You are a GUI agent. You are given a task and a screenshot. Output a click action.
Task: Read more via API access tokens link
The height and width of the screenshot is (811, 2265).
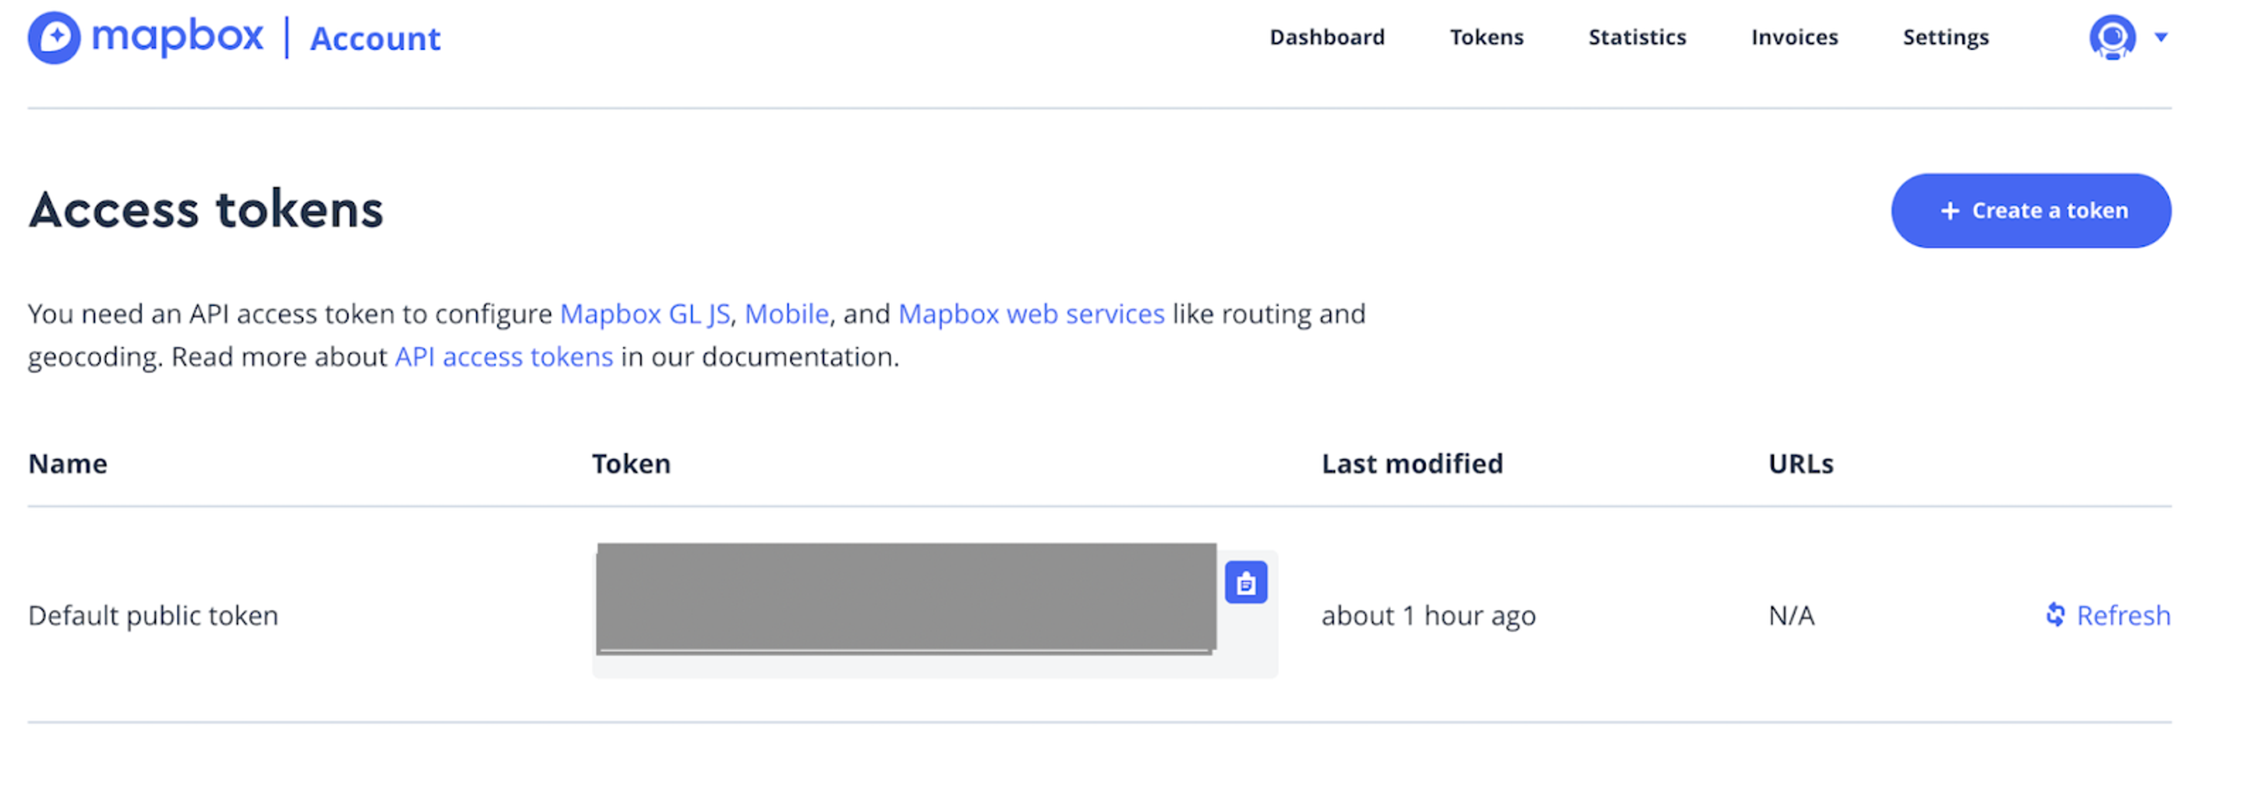pos(503,357)
